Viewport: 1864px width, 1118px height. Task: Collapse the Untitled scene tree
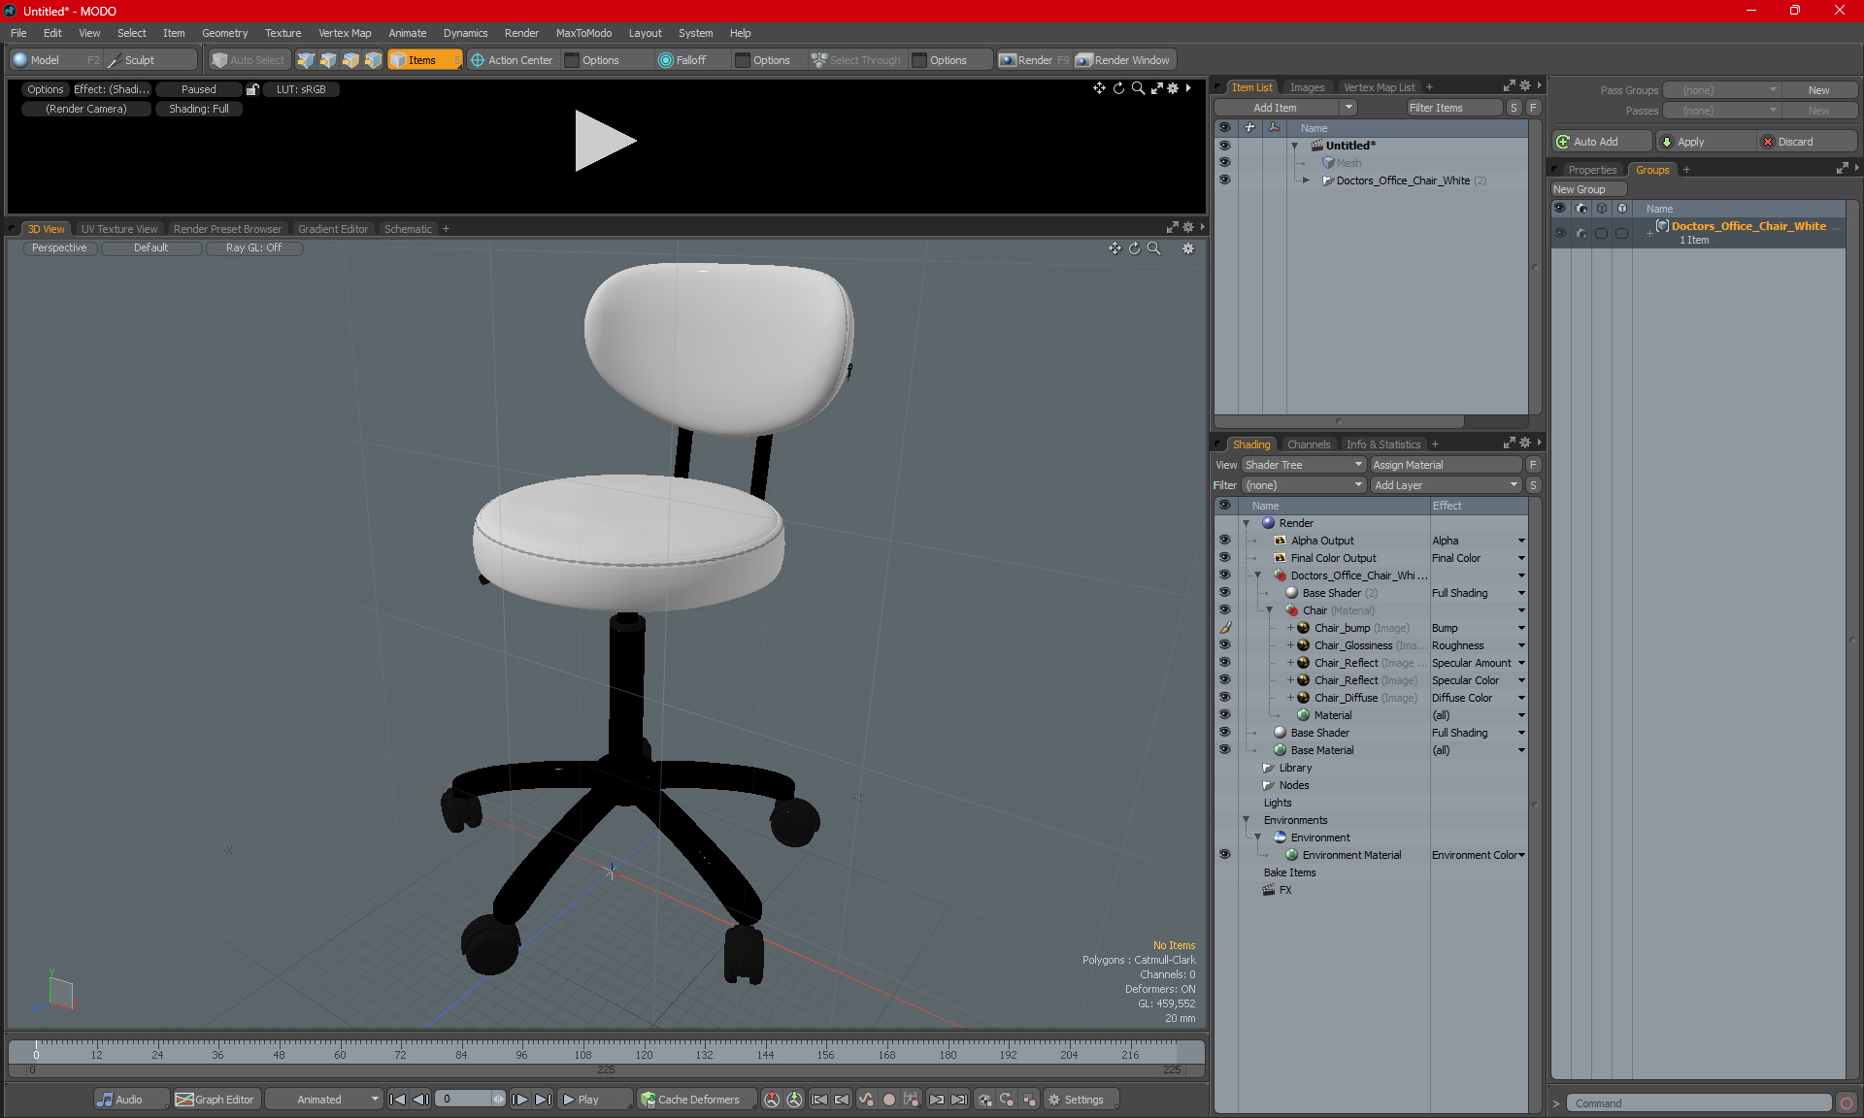[1294, 146]
